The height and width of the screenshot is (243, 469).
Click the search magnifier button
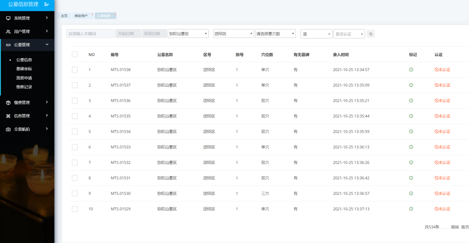pos(371,34)
